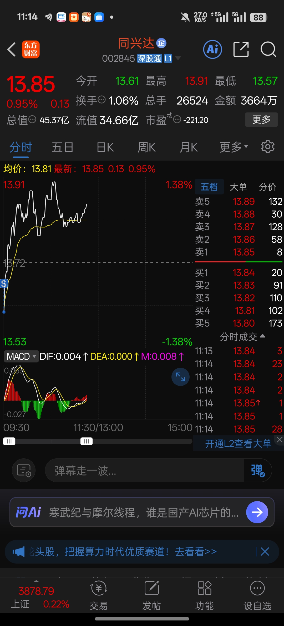Tap the share export icon
Viewport: 284px width, 626px height.
(241, 49)
